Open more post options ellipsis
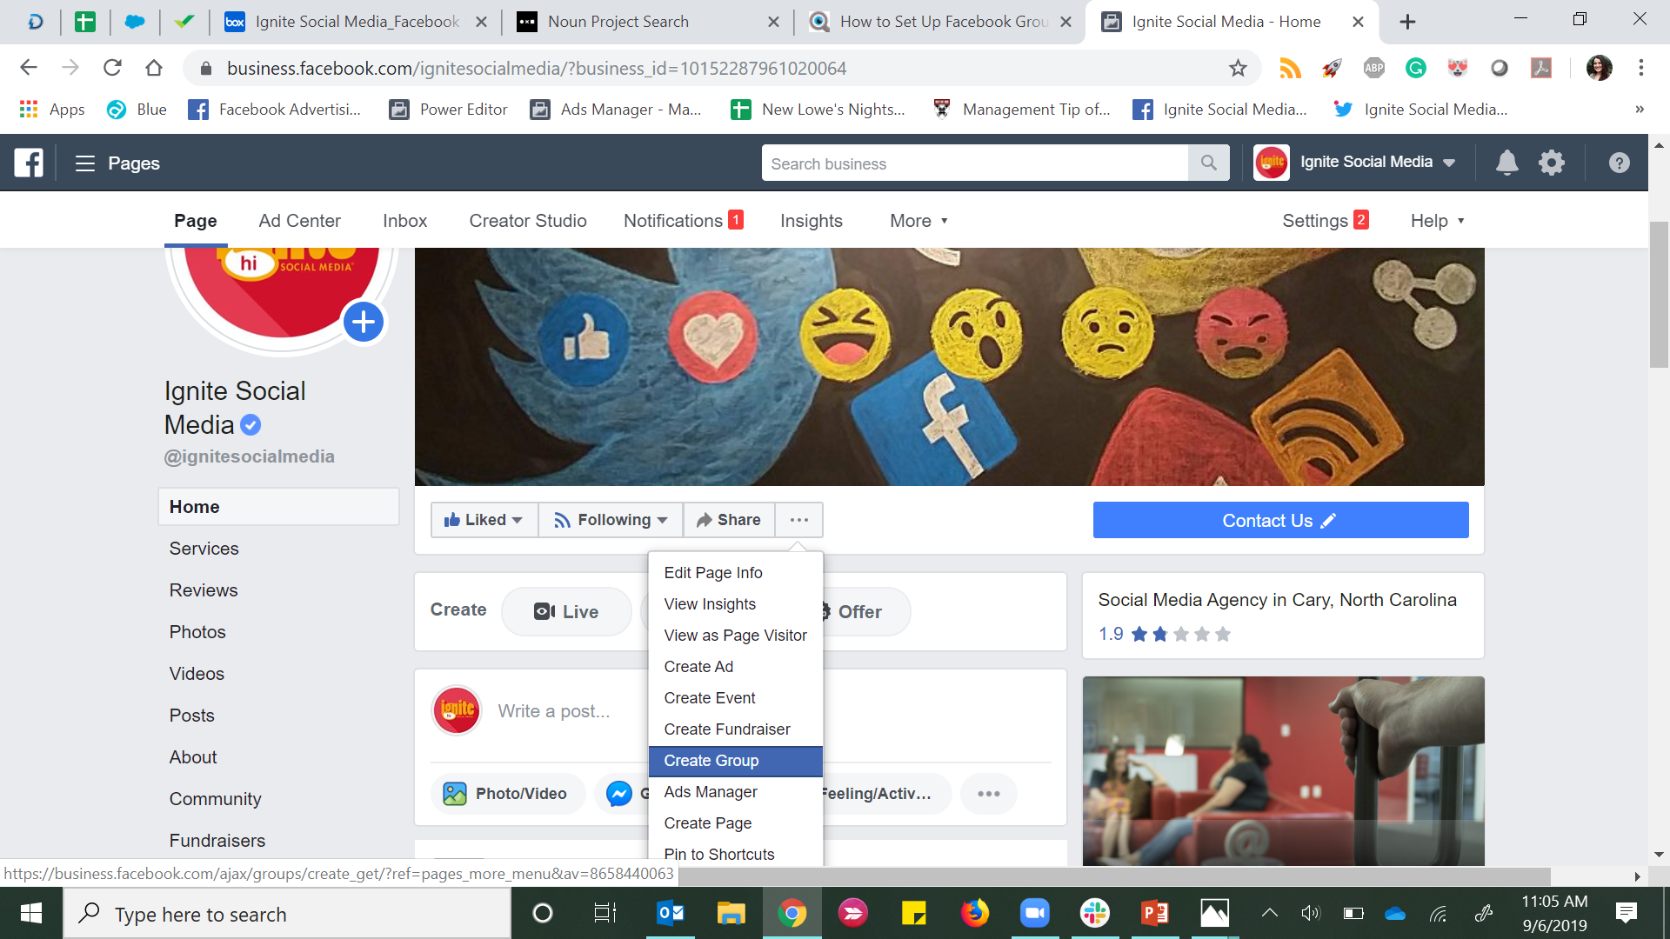The width and height of the screenshot is (1670, 939). point(989,794)
